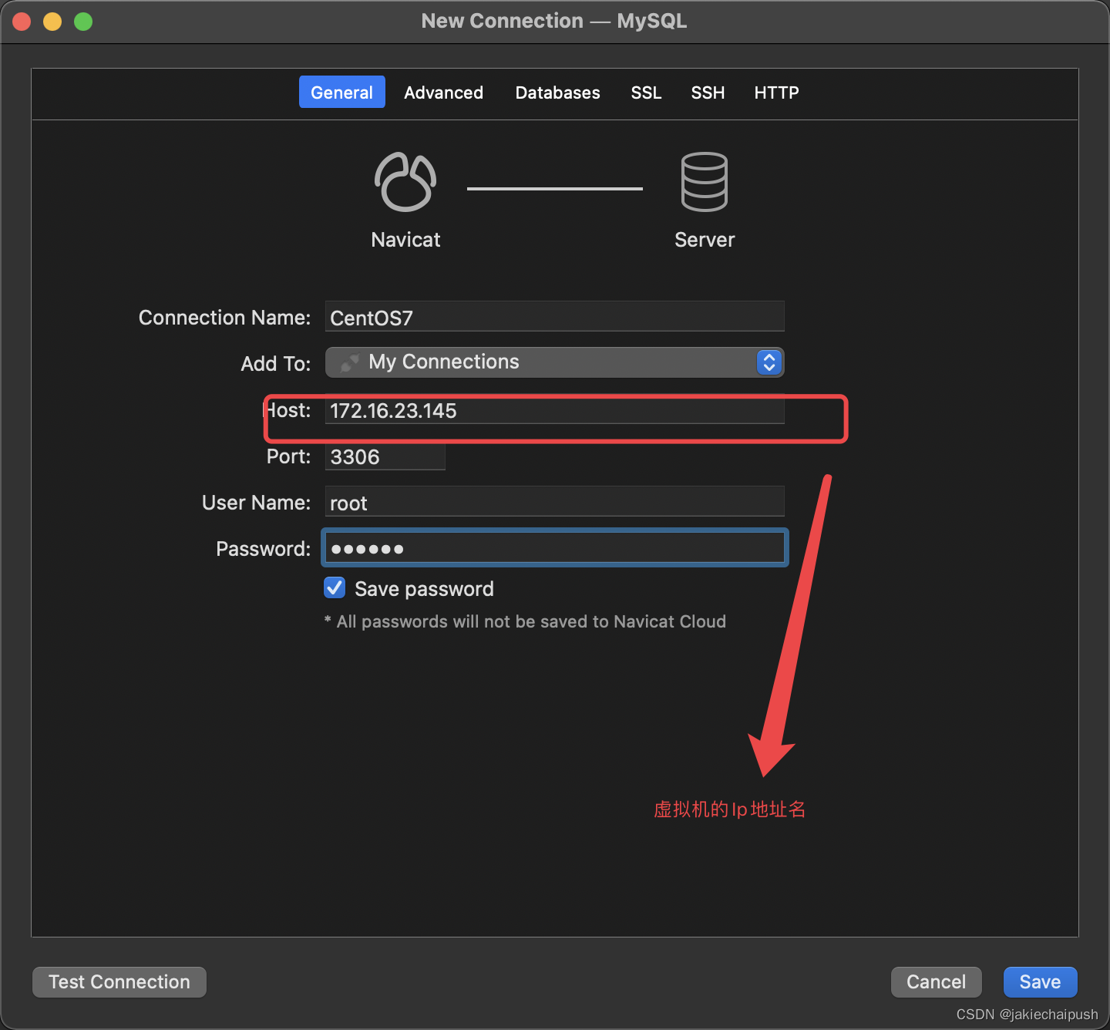1110x1030 pixels.
Task: Open the General tab
Action: pyautogui.click(x=342, y=93)
